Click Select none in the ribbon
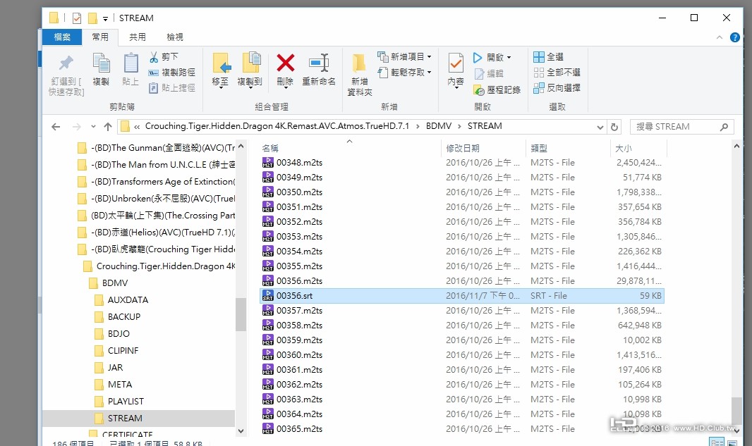The image size is (752, 446). coord(557,73)
